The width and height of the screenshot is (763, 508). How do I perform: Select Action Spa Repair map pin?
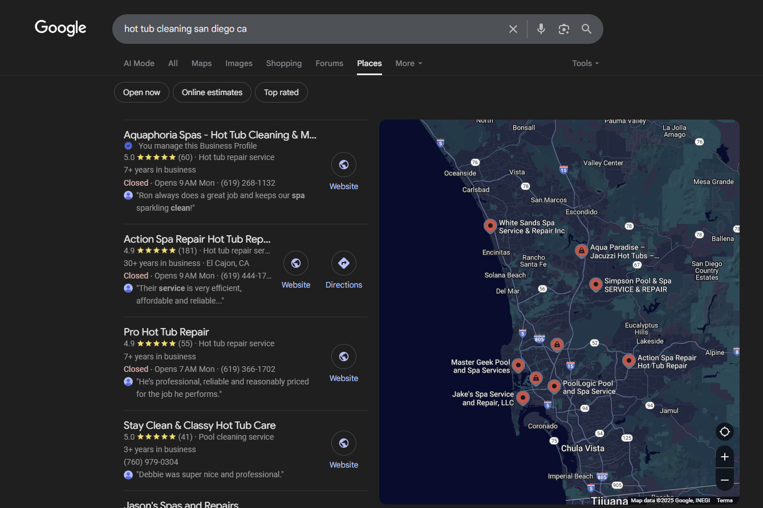(628, 361)
